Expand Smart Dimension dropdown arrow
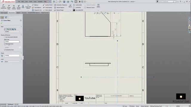The height and width of the screenshot is (107, 191). (x=3, y=10)
